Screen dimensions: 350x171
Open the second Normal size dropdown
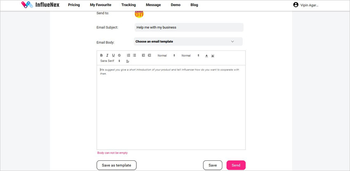(x=190, y=56)
